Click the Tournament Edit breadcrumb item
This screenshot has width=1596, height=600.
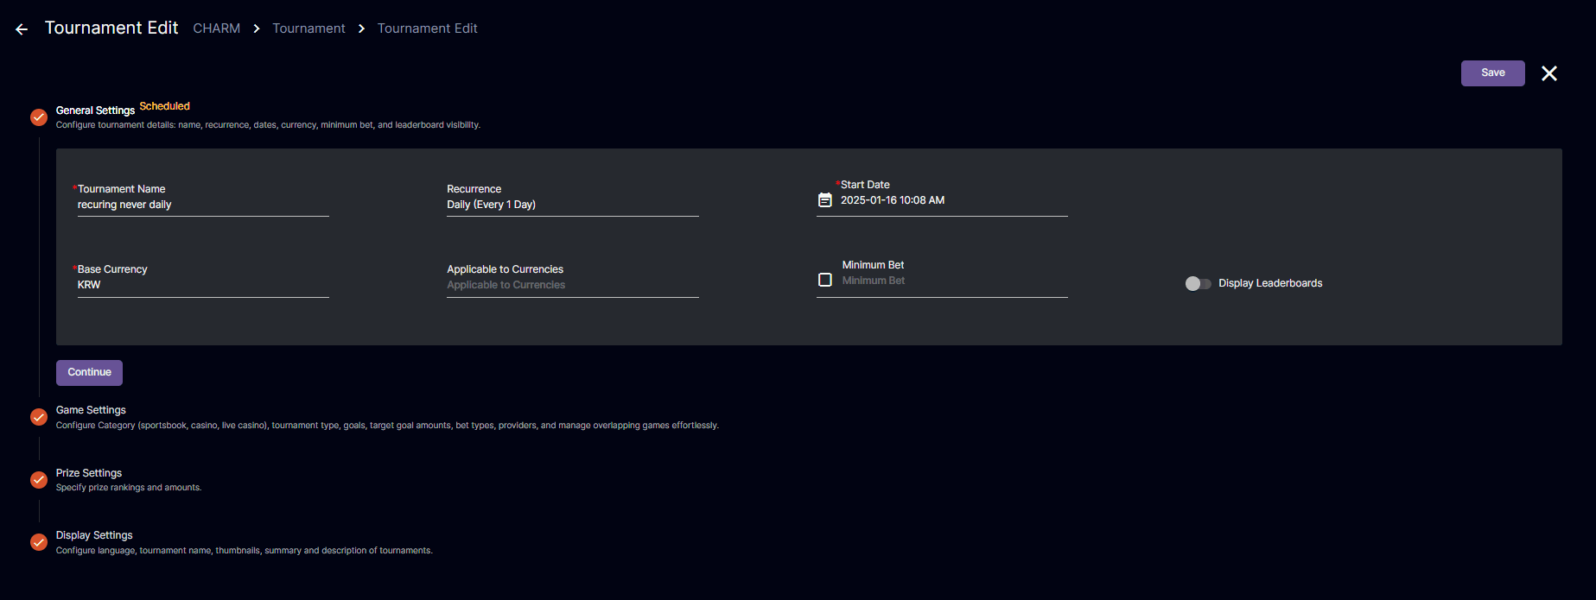point(427,28)
